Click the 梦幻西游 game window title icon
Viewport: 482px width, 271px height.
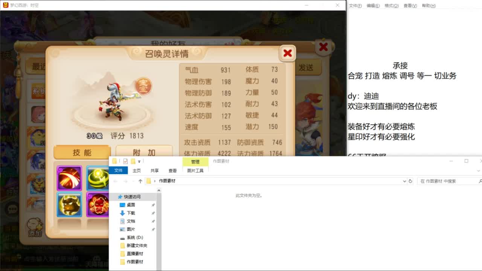(6, 5)
